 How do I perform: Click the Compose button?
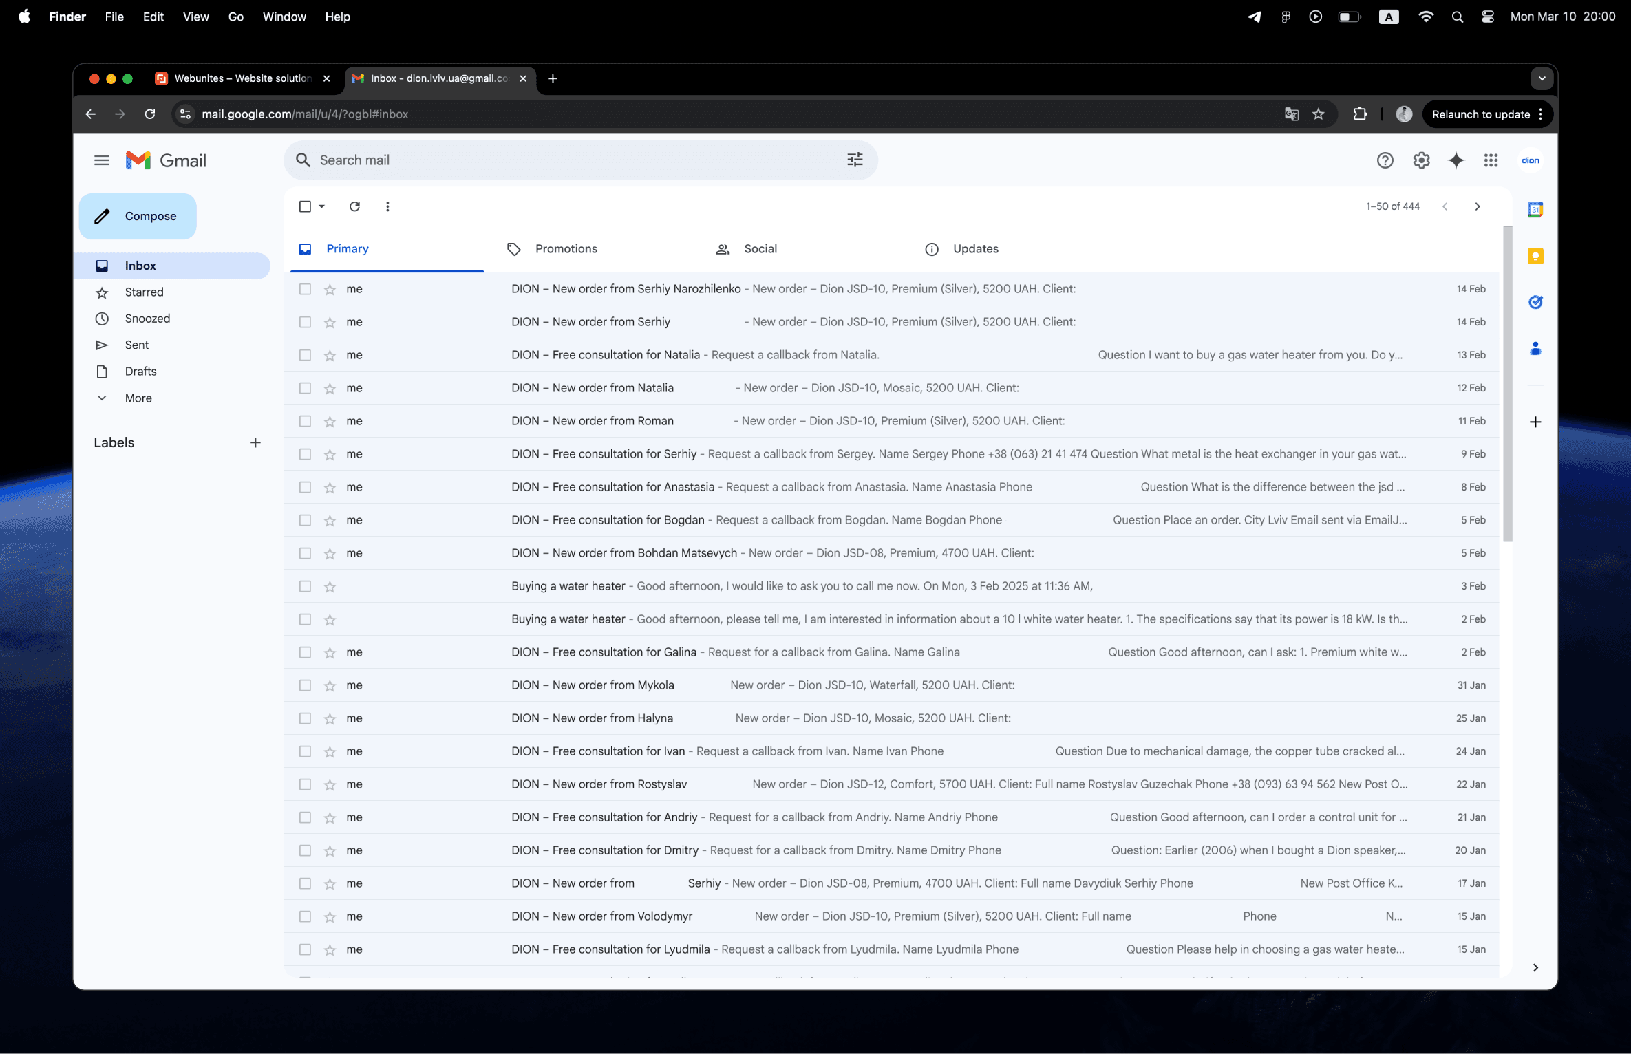point(138,217)
